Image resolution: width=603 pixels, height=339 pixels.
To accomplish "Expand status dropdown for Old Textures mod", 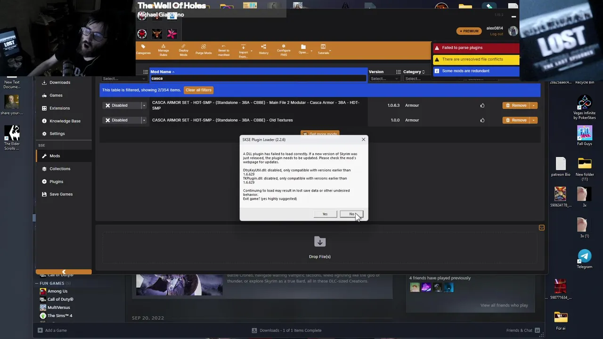I will [x=144, y=120].
